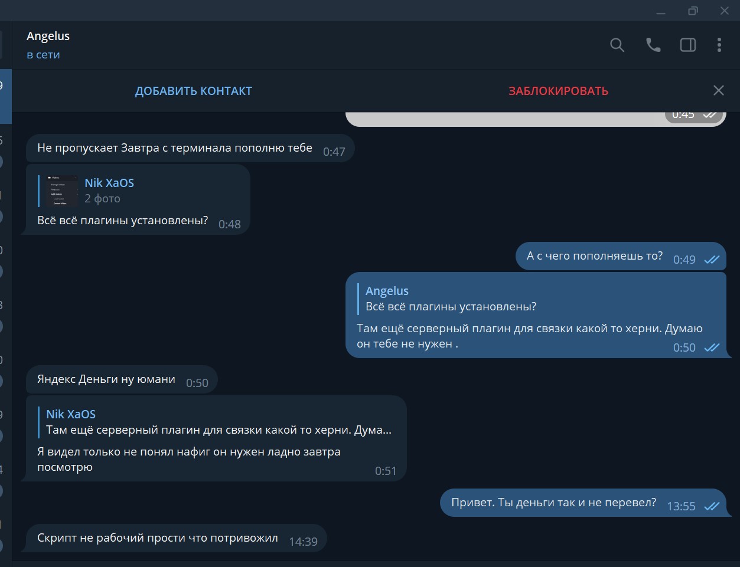Open the 2 фото thumbnail in reply
Viewport: 740px width, 567px height.
[x=62, y=191]
